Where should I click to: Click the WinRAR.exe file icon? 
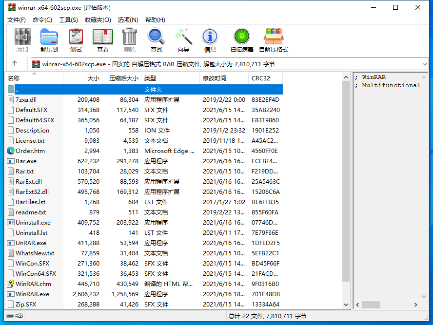(x=11, y=294)
